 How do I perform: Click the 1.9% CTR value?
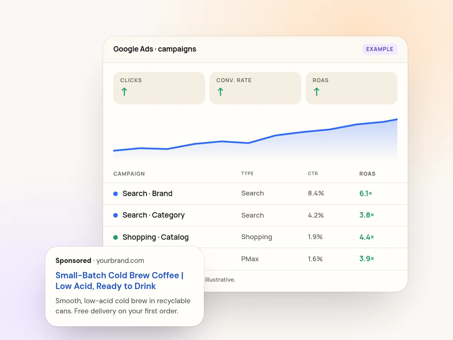(315, 237)
